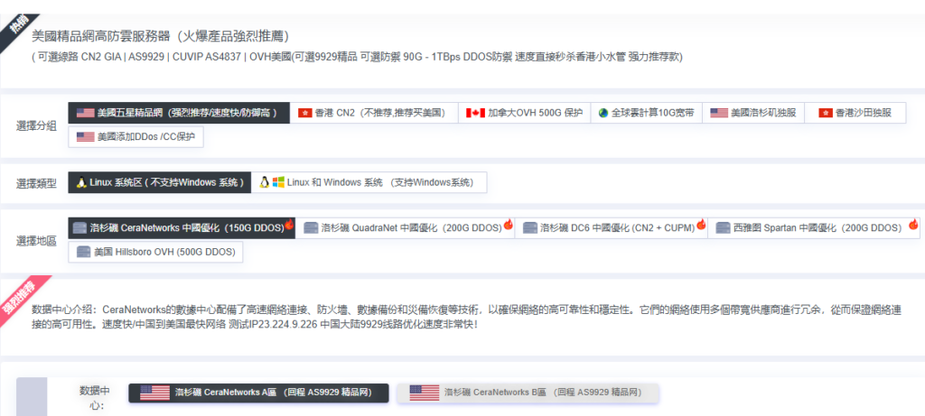The height and width of the screenshot is (416, 925).
Task: Click the 選擇地區 label
Action: (x=36, y=241)
